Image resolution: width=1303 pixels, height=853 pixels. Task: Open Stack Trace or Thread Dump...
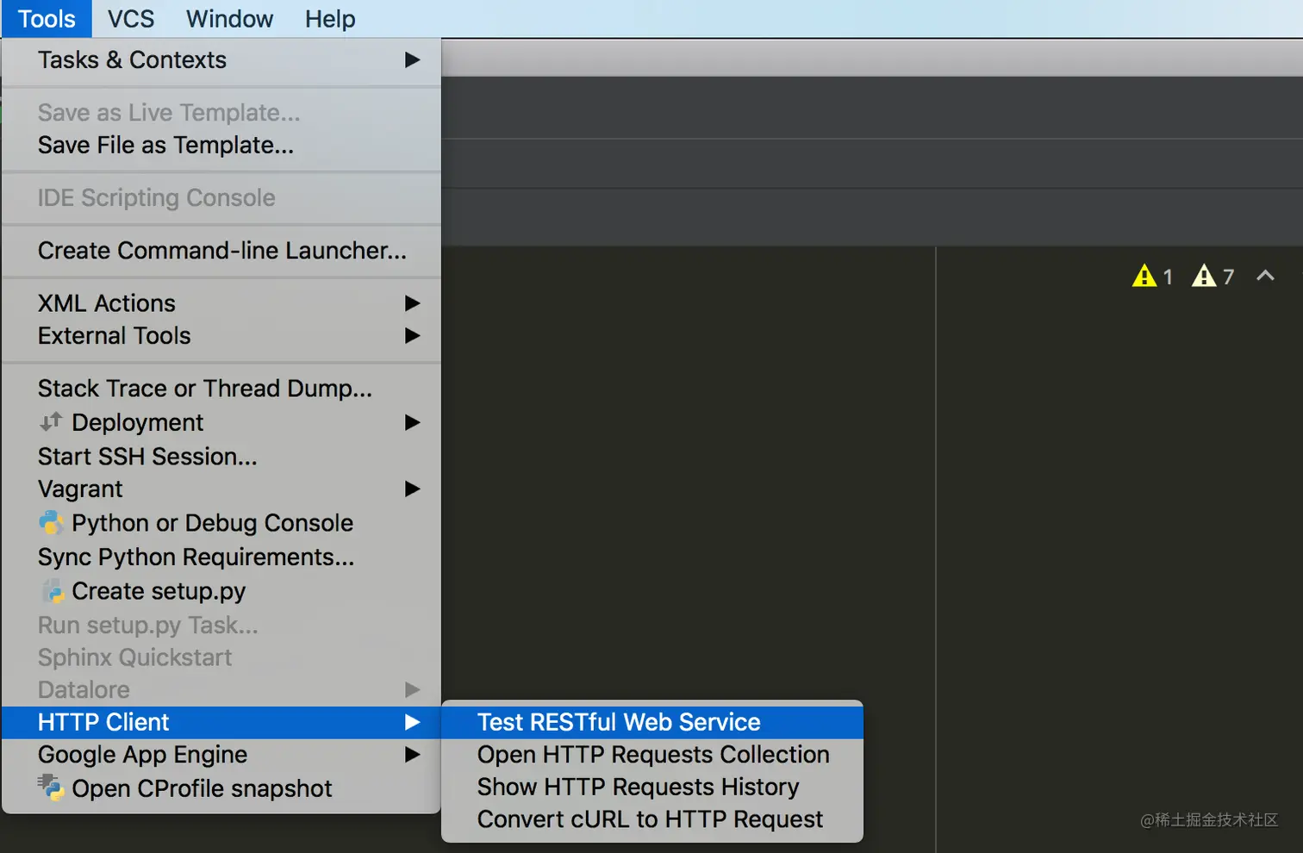[221, 389]
